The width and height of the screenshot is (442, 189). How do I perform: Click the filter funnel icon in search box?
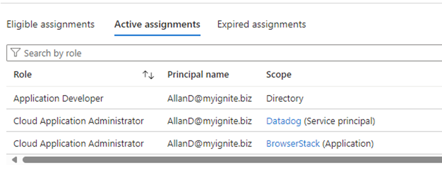(15, 53)
